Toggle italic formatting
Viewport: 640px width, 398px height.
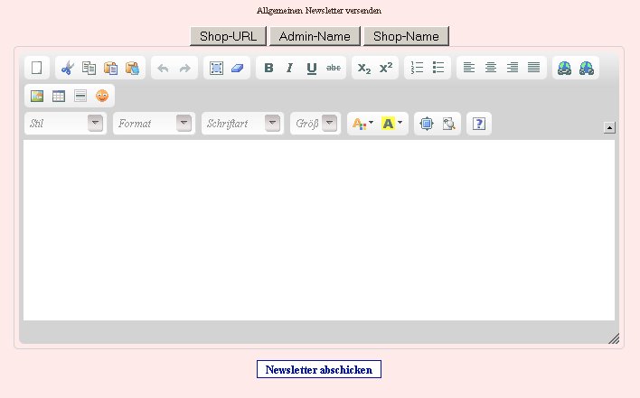click(290, 68)
